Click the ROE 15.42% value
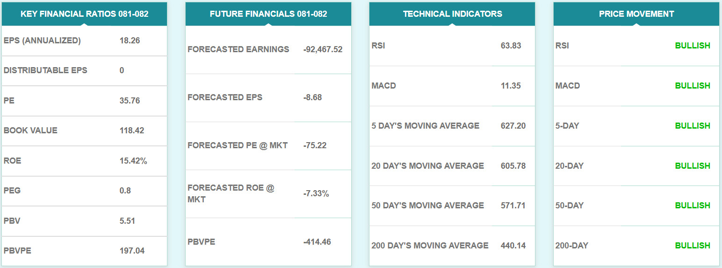 [133, 161]
